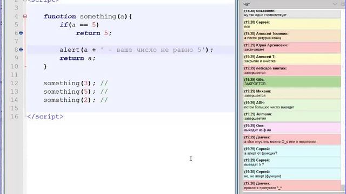Select the chat message from Юрий Арсенович

click(292, 47)
